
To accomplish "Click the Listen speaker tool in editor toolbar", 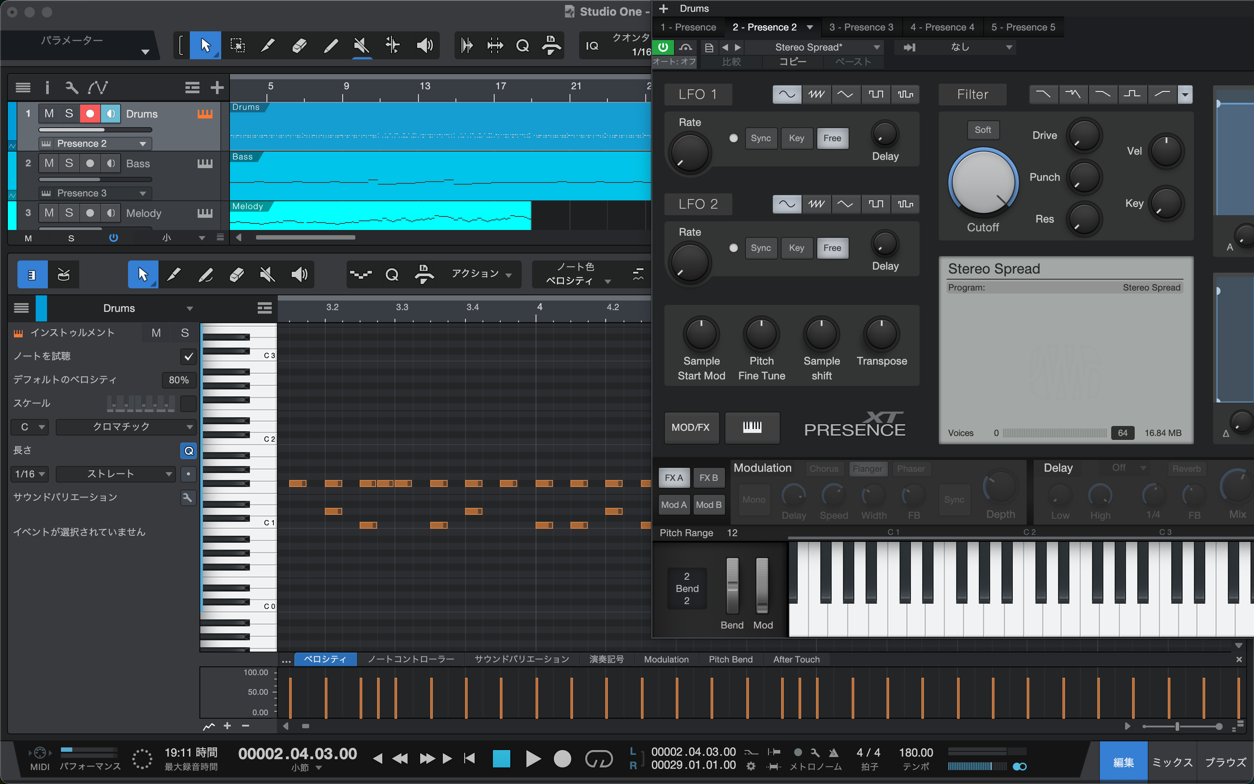I will [299, 274].
